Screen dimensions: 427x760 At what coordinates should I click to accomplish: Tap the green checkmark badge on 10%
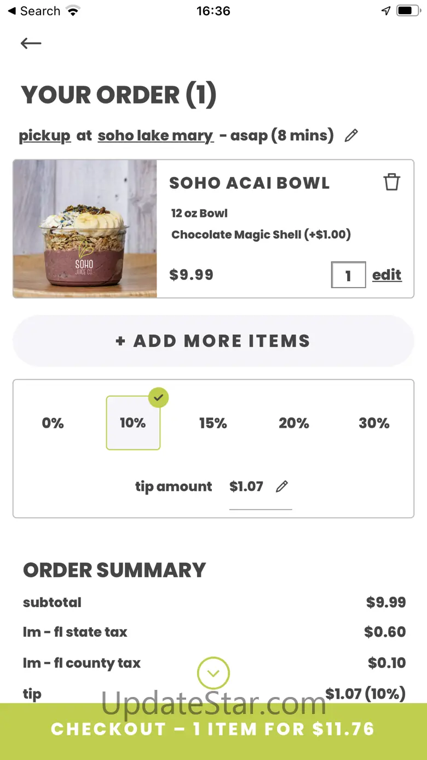(x=158, y=398)
